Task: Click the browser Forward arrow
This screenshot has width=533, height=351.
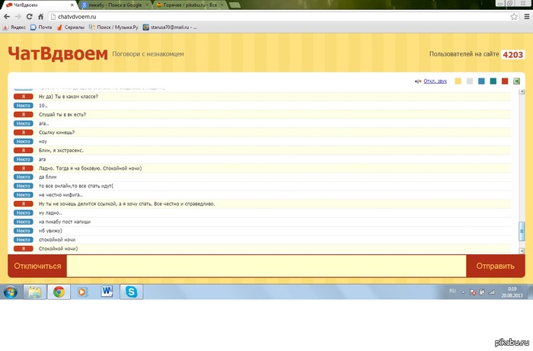Action: (x=18, y=17)
